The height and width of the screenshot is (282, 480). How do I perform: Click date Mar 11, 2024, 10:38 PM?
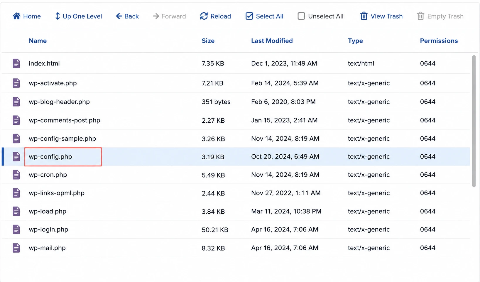tap(286, 212)
